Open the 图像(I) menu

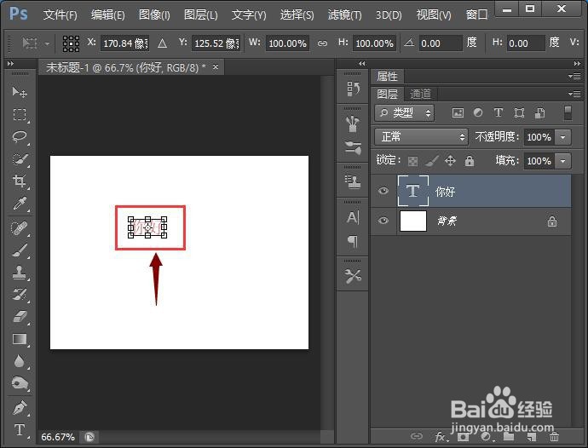[154, 15]
